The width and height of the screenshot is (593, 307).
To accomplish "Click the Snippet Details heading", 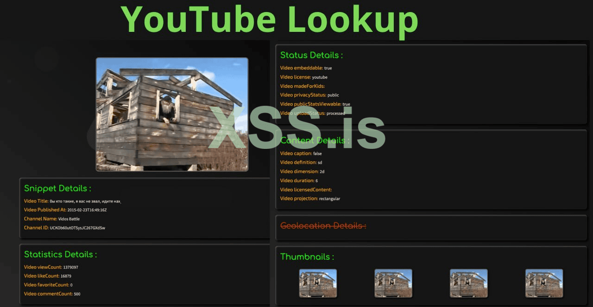I will click(57, 188).
